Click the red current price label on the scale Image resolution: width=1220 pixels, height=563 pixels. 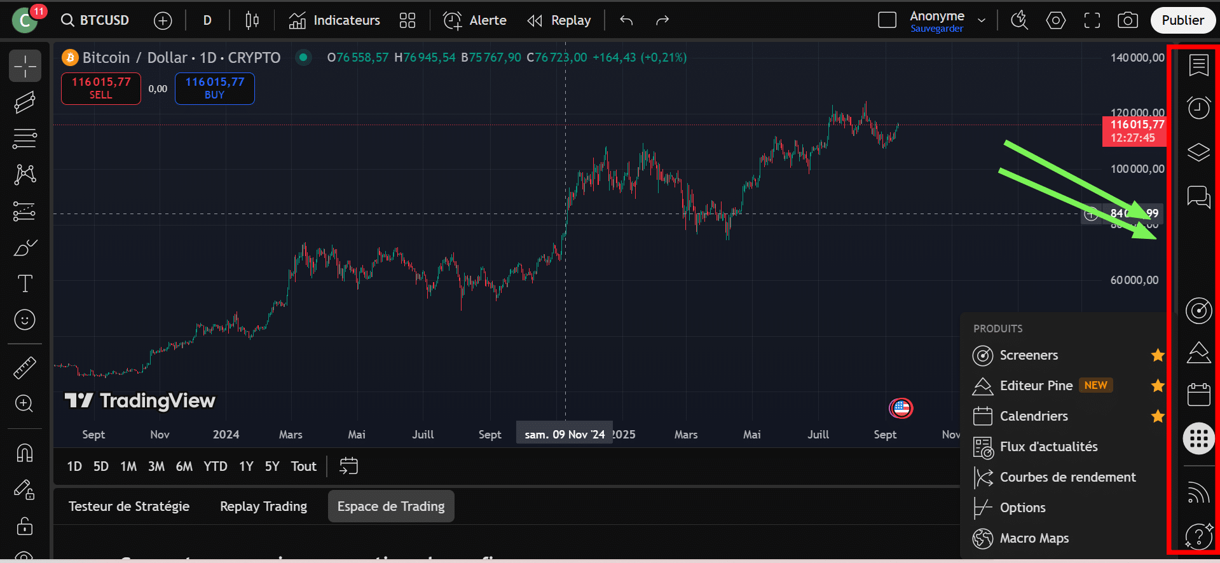[x=1134, y=131]
